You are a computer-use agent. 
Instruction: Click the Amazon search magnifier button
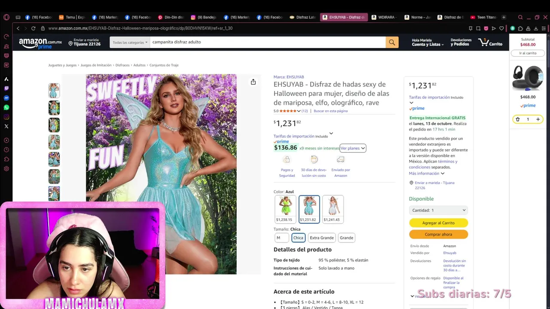tap(392, 42)
